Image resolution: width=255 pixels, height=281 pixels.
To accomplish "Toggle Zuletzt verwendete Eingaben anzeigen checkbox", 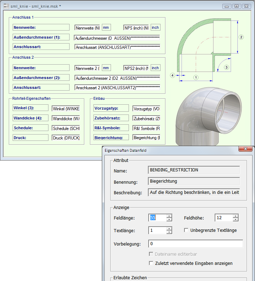I will [151, 263].
